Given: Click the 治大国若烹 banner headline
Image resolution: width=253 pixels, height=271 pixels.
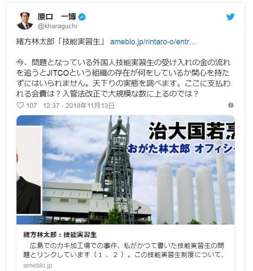Looking at the screenshot, I should pos(191,131).
